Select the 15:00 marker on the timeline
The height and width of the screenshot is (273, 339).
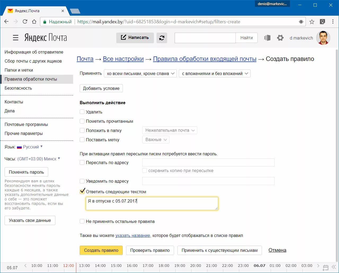[116, 266]
